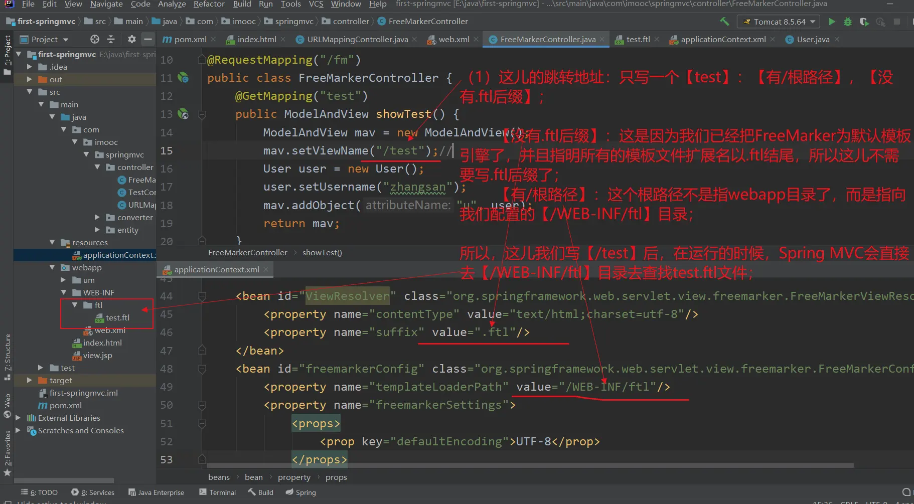Viewport: 914px width, 504px height.
Task: Click the Project panel settings gear
Action: click(131, 39)
